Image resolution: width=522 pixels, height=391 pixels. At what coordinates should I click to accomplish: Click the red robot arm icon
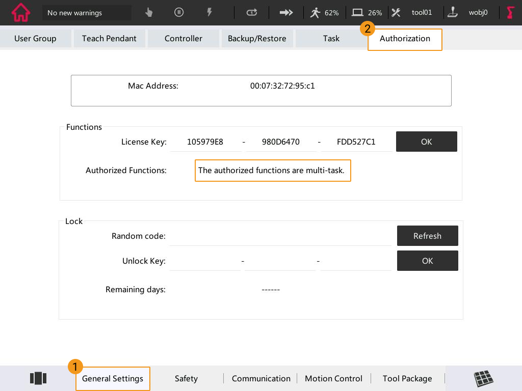point(510,13)
